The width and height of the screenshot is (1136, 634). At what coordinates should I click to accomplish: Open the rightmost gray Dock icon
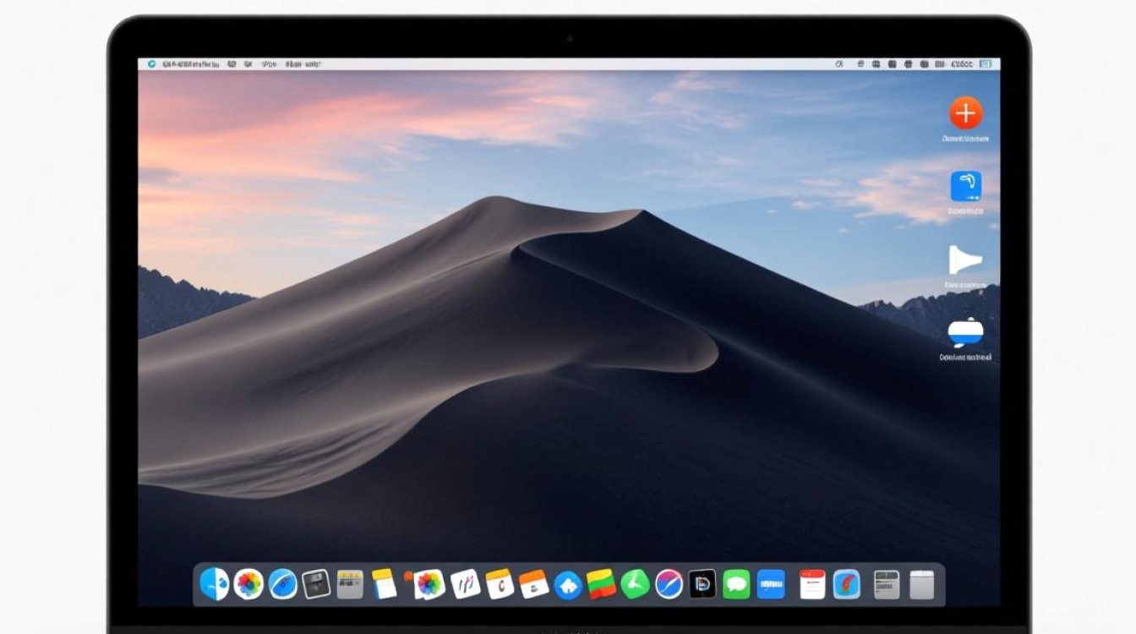[921, 584]
